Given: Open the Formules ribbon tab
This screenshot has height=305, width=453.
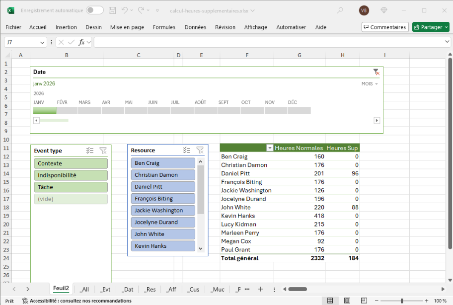Looking at the screenshot, I should [x=164, y=27].
